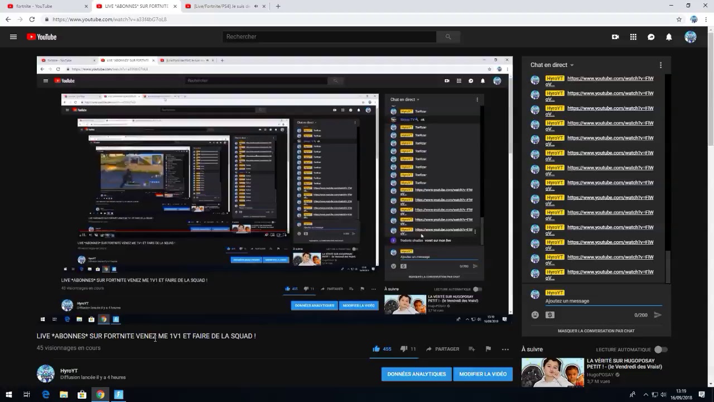This screenshot has width=714, height=402.
Task: Open the YouTube apps grid icon
Action: pos(633,37)
